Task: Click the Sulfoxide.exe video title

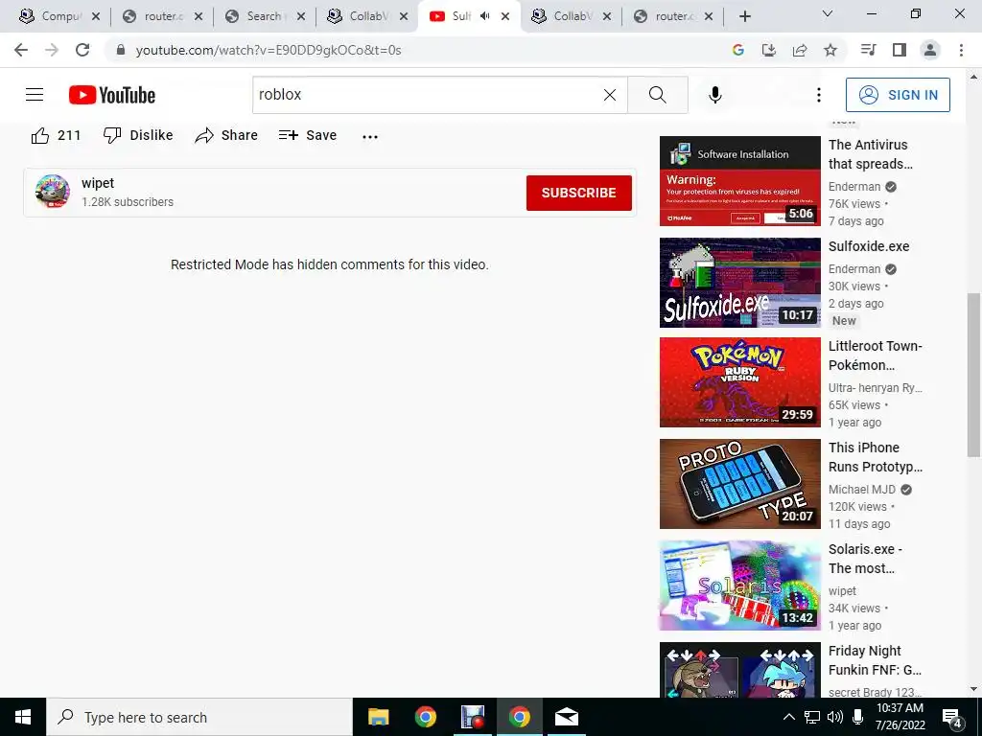Action: point(869,246)
